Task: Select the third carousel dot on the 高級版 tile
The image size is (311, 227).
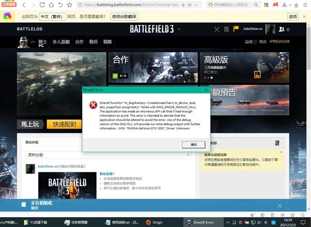Action: [211, 78]
